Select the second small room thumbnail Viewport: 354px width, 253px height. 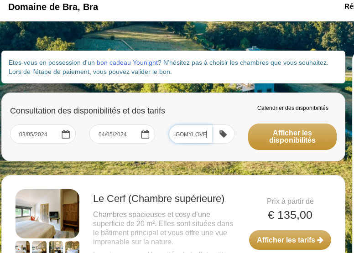[39, 247]
